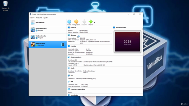Click the VMSVGA graphics controller value
This screenshot has height=106, width=189.
tap(88, 51)
